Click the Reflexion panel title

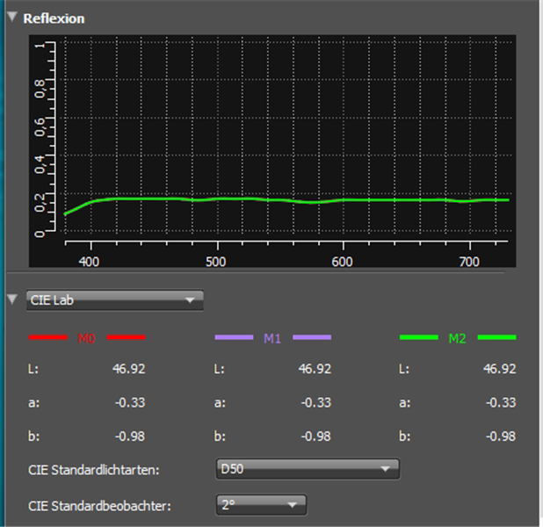click(54, 18)
